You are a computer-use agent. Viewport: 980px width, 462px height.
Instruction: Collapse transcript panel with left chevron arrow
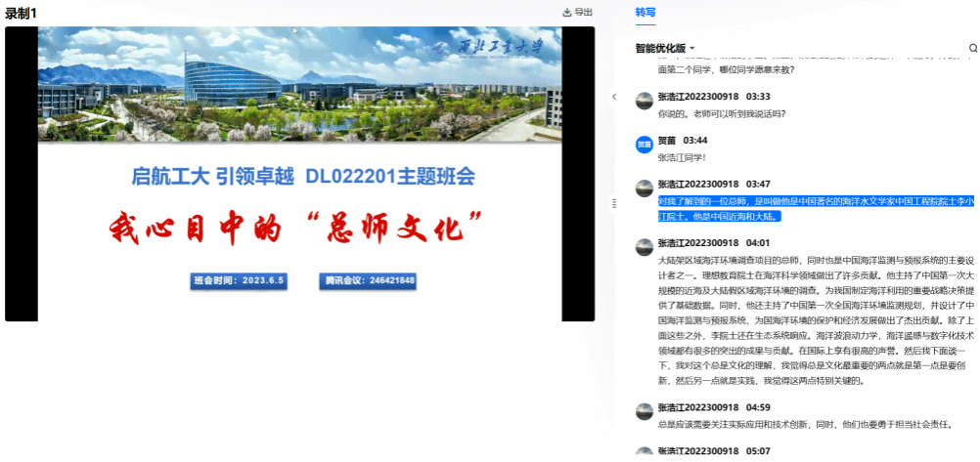pos(613,97)
